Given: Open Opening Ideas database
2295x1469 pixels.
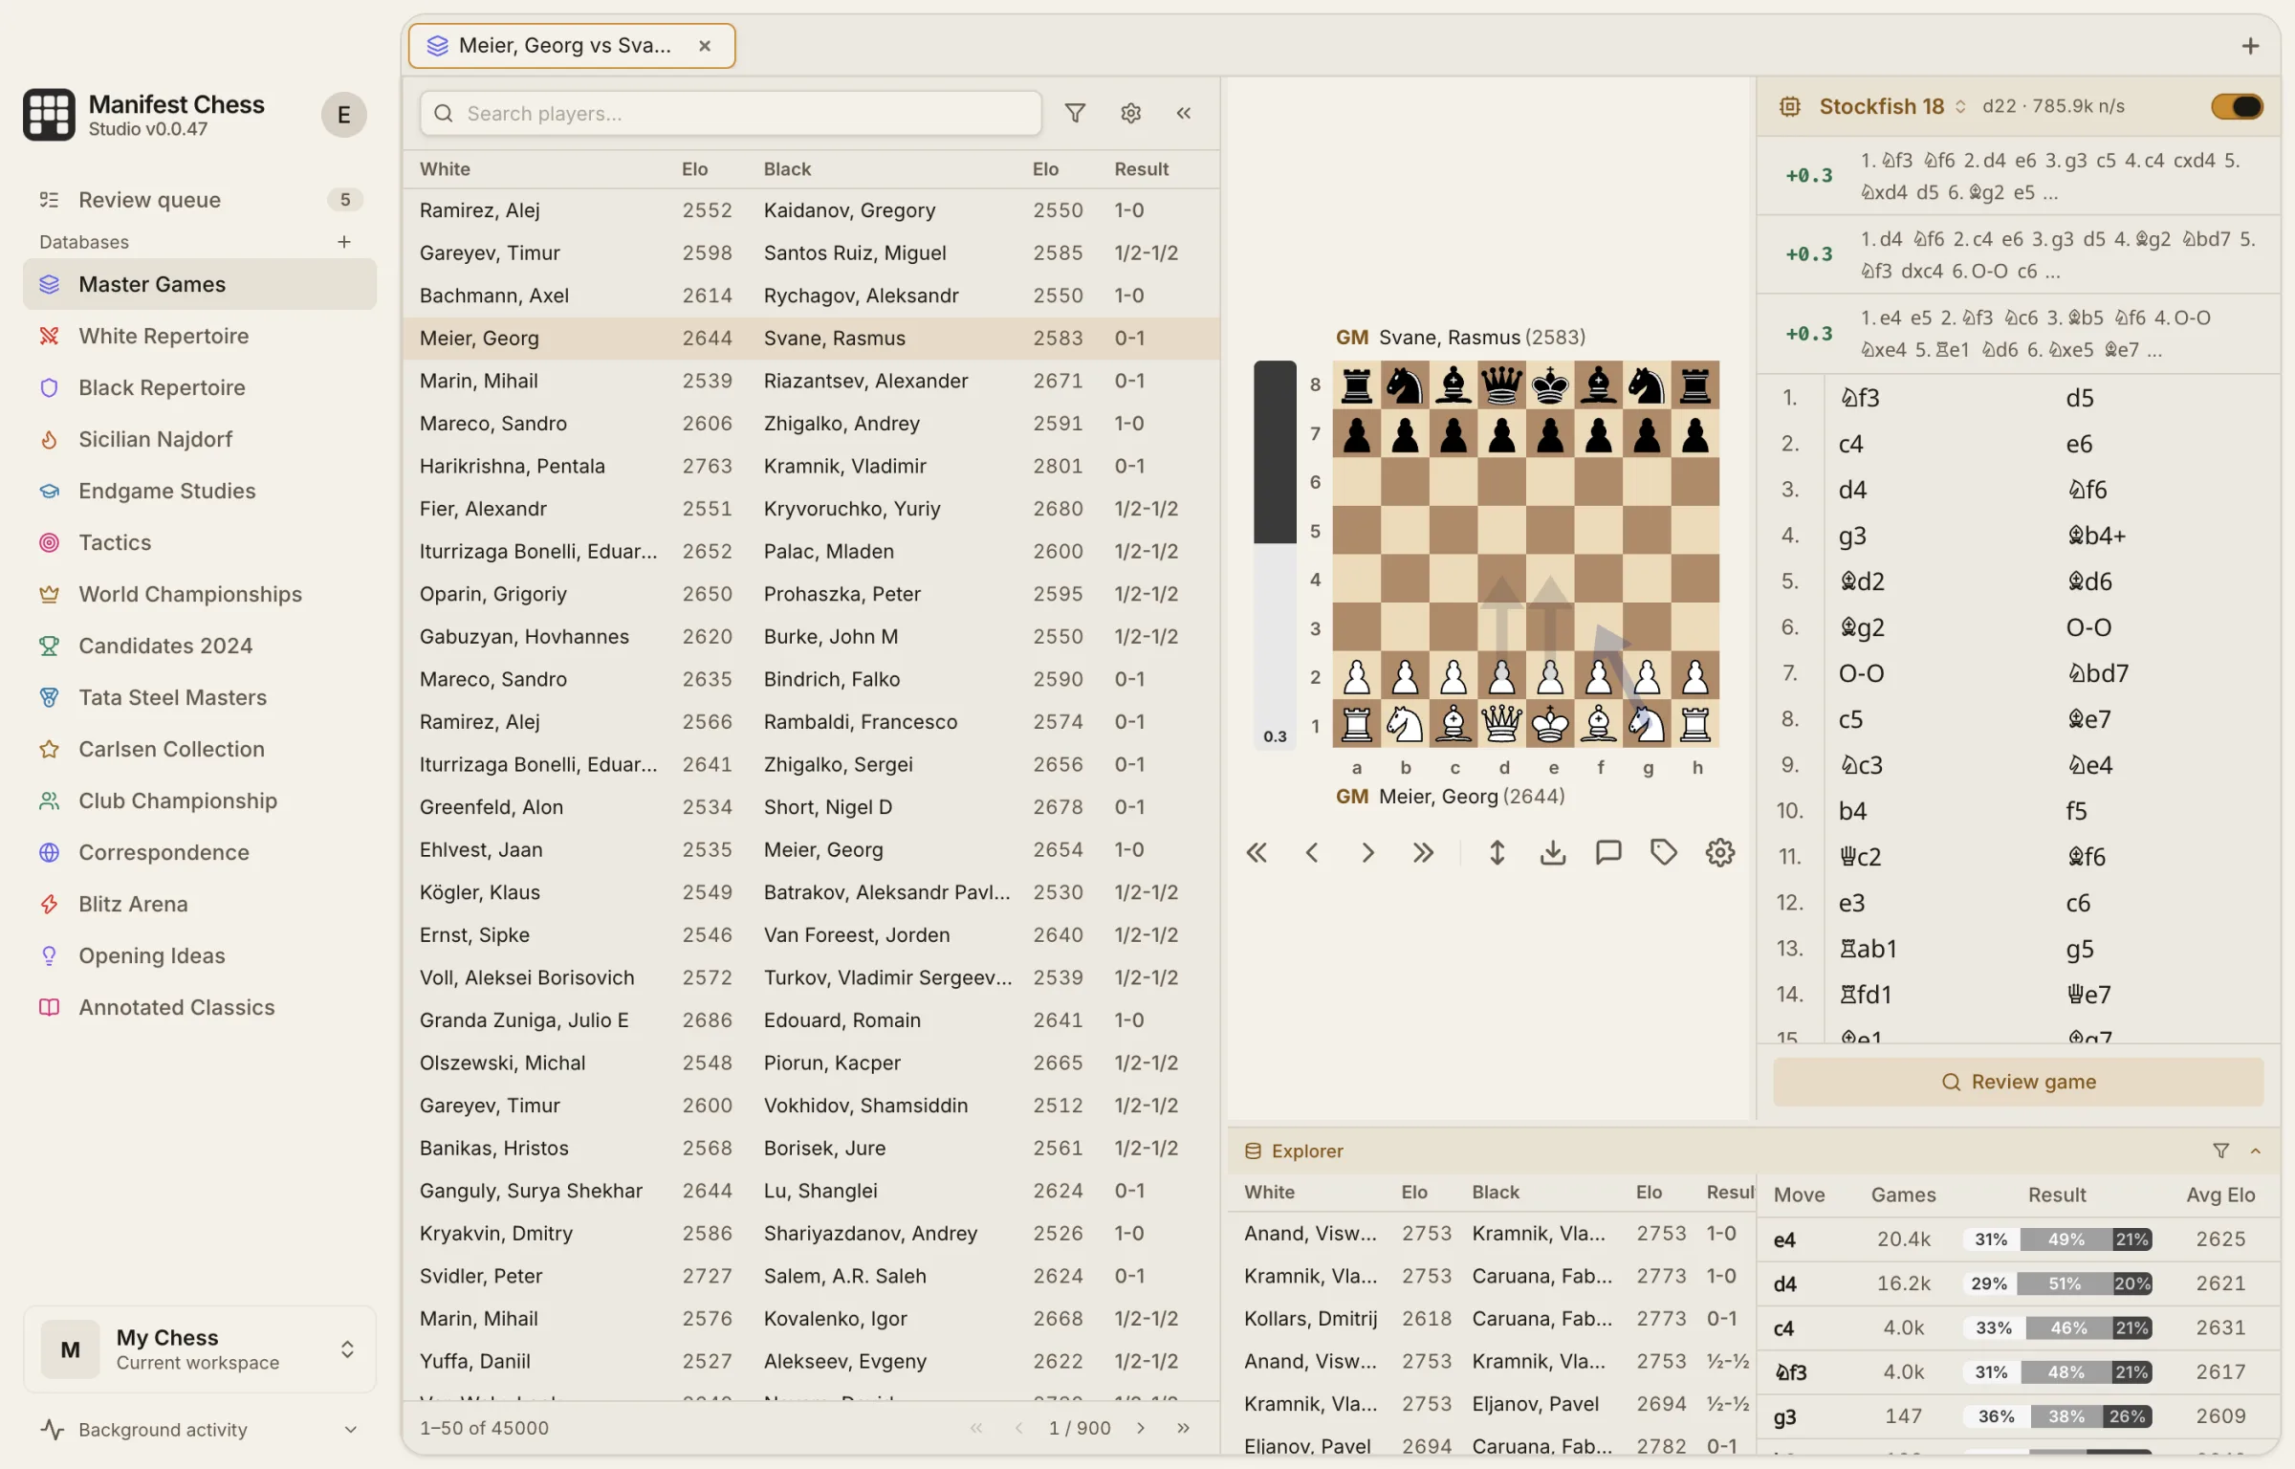Looking at the screenshot, I should (200, 955).
